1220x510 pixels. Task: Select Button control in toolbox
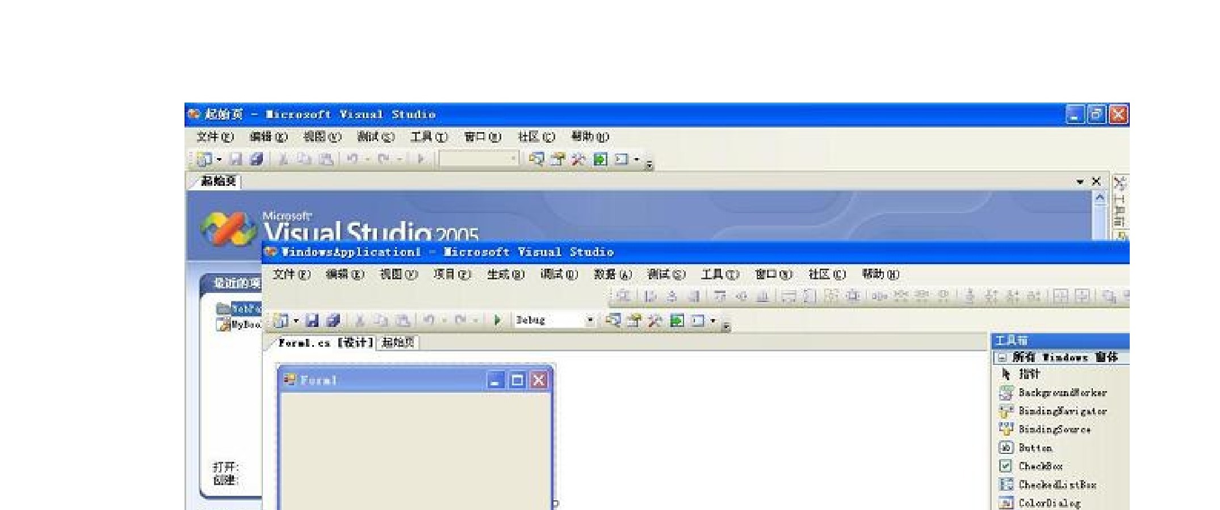coord(1027,448)
